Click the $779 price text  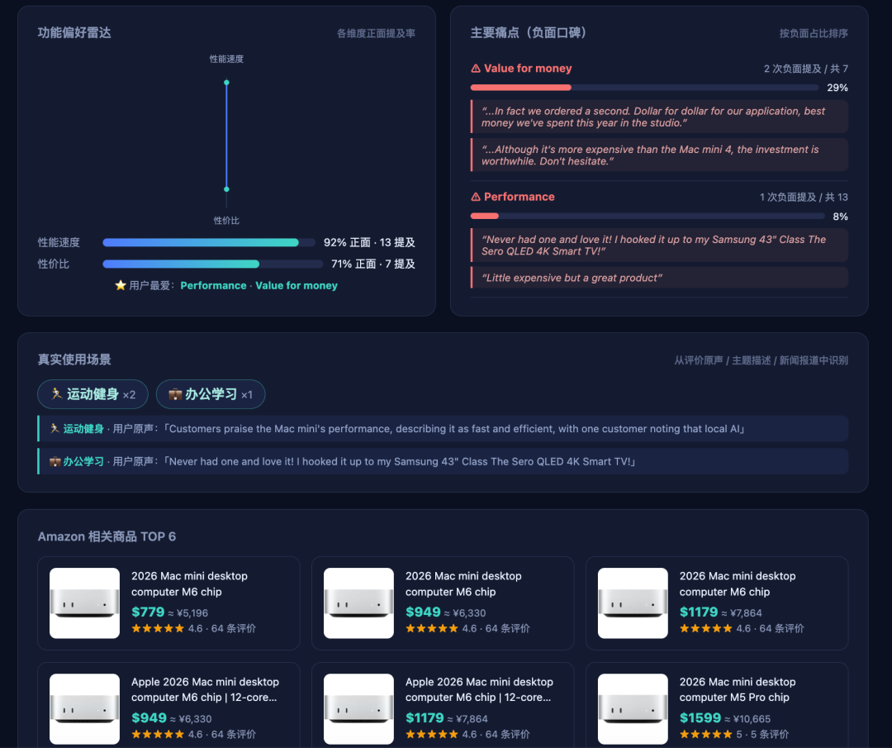click(148, 612)
